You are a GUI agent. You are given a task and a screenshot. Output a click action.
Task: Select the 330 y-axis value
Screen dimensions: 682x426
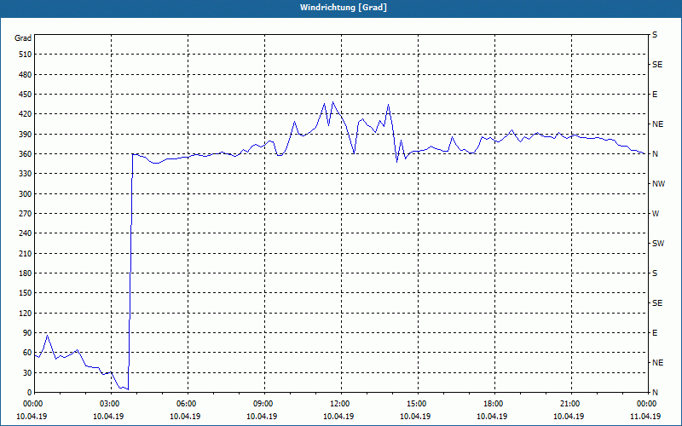[26, 174]
